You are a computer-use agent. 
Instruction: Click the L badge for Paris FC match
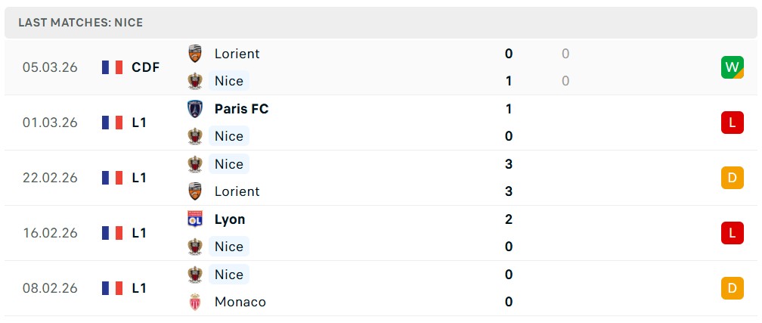[732, 123]
